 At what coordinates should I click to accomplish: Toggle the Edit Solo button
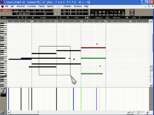6,11
